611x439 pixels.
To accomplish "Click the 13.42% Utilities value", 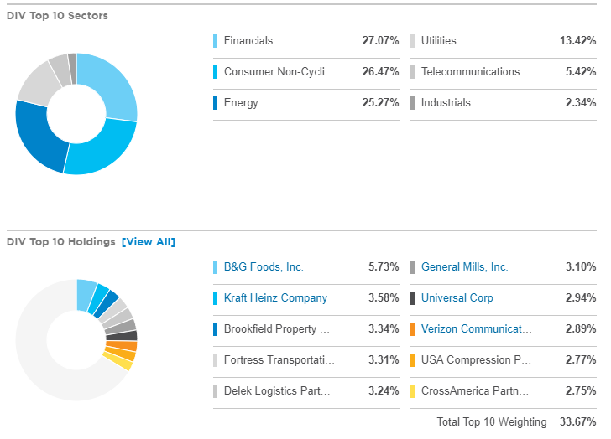I will [578, 41].
